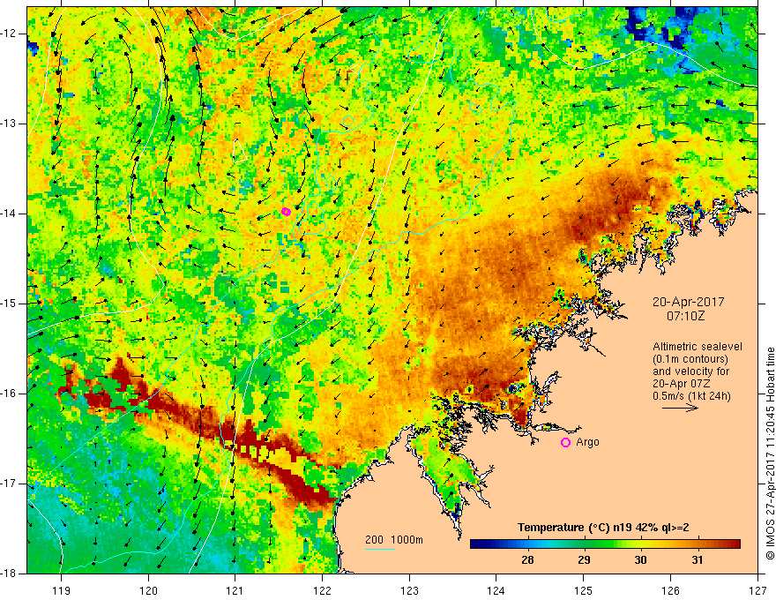
Task: Click the yellow section of colorbar above 30
Action: [640, 544]
